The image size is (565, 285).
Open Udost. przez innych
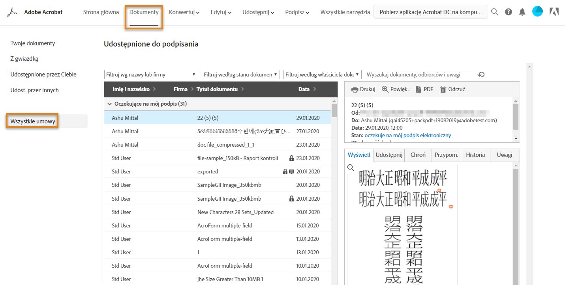(35, 90)
